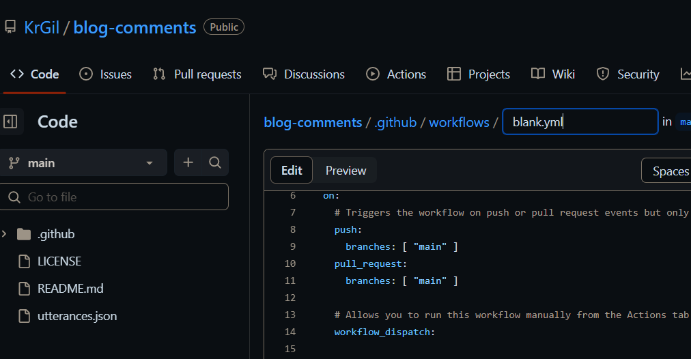Click the .github folder icon
691x359 pixels.
click(24, 234)
